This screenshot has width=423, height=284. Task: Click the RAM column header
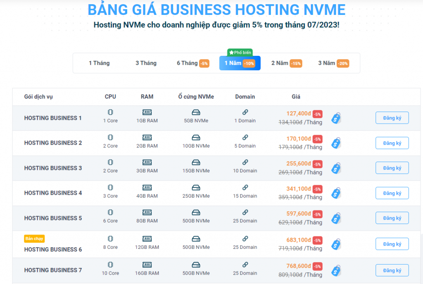tap(147, 97)
